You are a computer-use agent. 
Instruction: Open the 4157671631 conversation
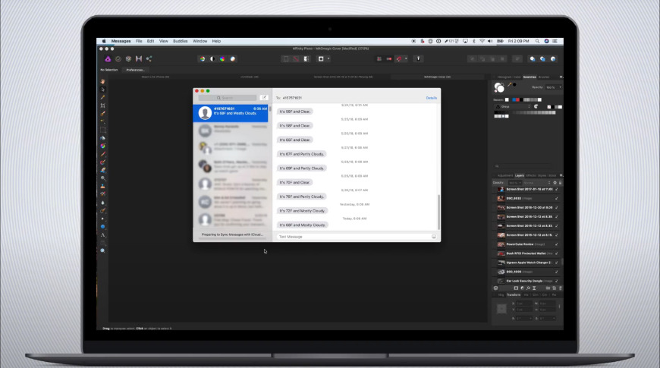(x=231, y=113)
